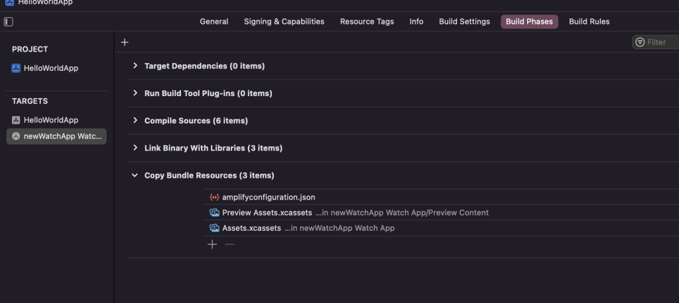Open the Build Rules tab
The height and width of the screenshot is (303, 679).
pyautogui.click(x=589, y=22)
